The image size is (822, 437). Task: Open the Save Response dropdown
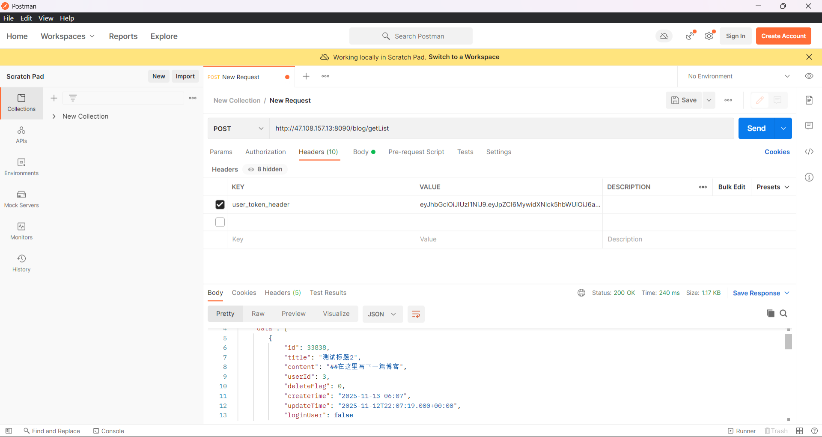pyautogui.click(x=761, y=293)
